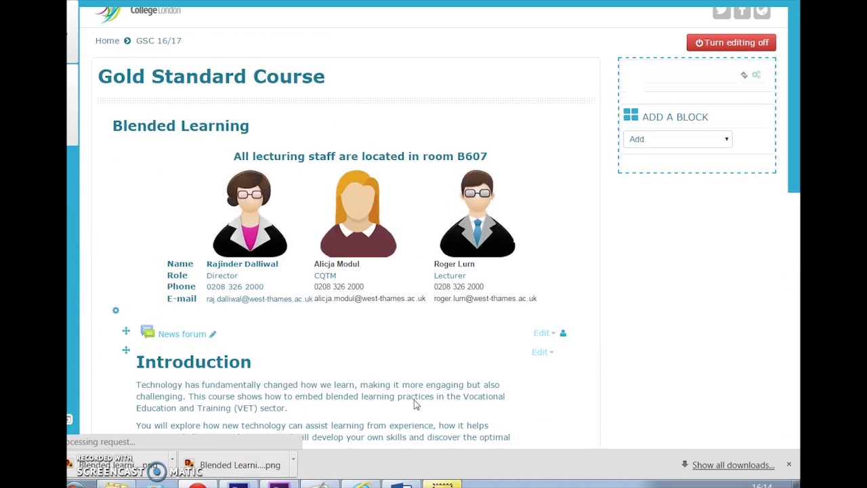The height and width of the screenshot is (488, 867).
Task: Open the GSC 16/17 breadcrumb link
Action: tap(158, 41)
